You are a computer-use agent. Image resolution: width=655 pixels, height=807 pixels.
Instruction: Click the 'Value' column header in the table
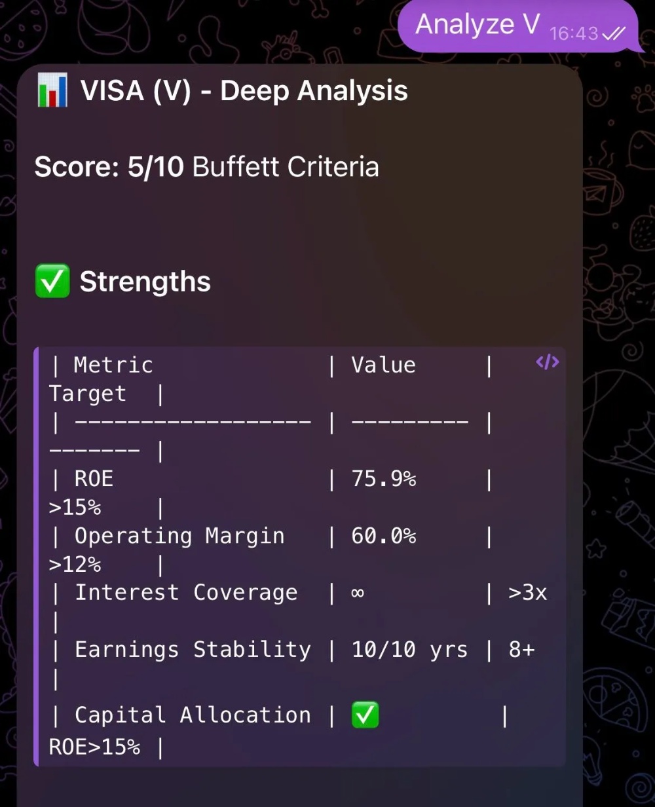(383, 365)
